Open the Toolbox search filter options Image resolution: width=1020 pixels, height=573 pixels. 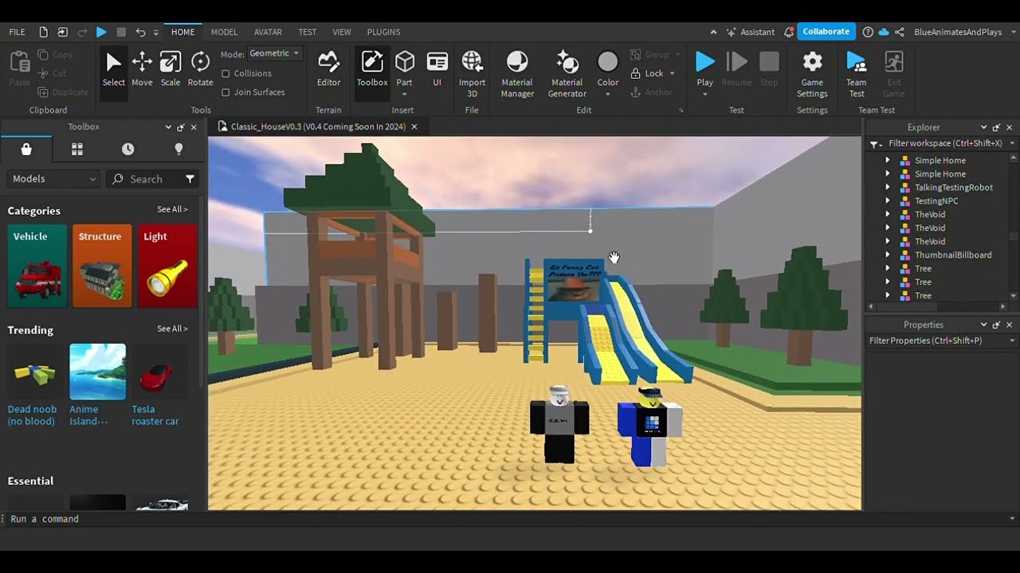190,179
